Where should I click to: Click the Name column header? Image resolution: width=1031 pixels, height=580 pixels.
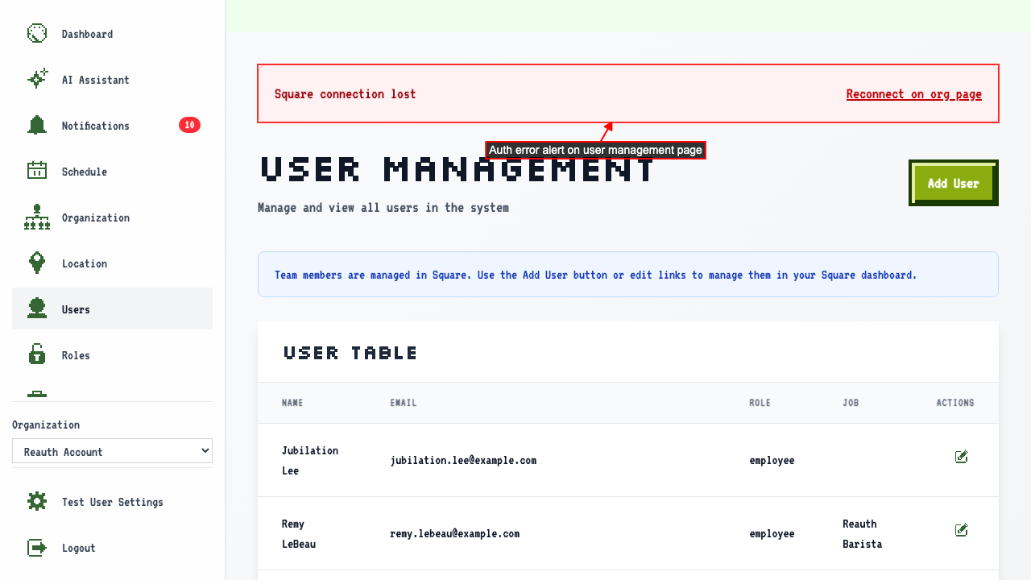pos(292,403)
